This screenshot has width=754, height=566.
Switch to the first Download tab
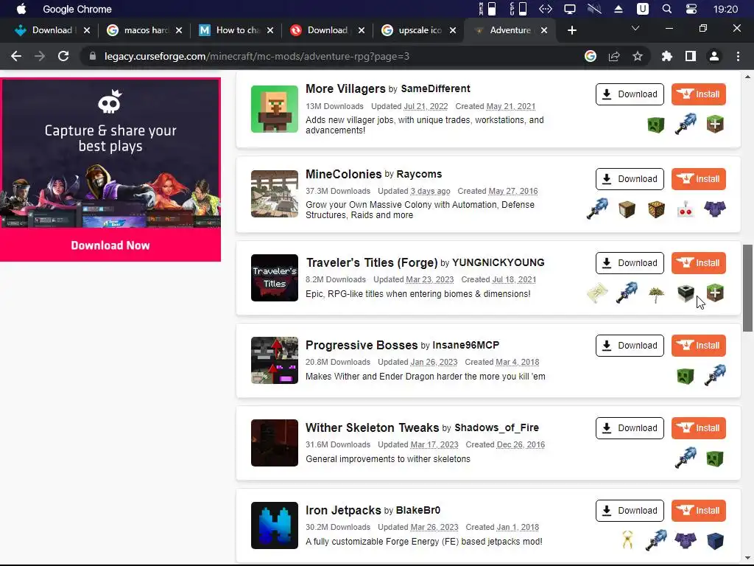coord(51,30)
